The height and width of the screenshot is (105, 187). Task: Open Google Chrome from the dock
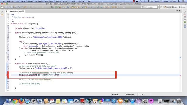pos(15,101)
